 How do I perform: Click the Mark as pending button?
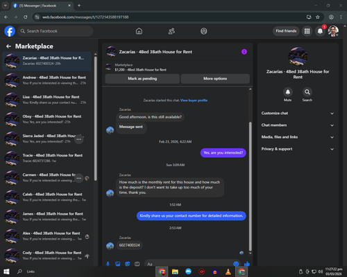tap(142, 79)
